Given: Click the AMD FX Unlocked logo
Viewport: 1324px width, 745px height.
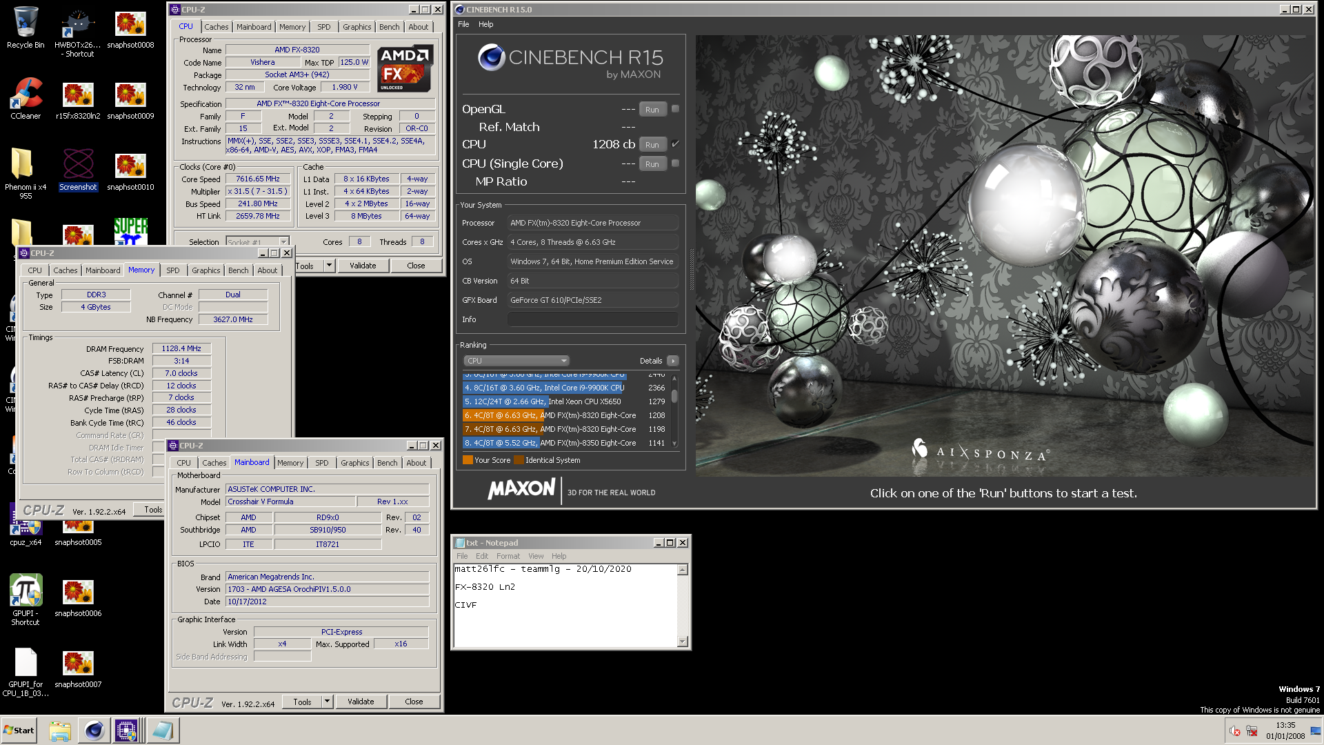Looking at the screenshot, I should pyautogui.click(x=405, y=68).
